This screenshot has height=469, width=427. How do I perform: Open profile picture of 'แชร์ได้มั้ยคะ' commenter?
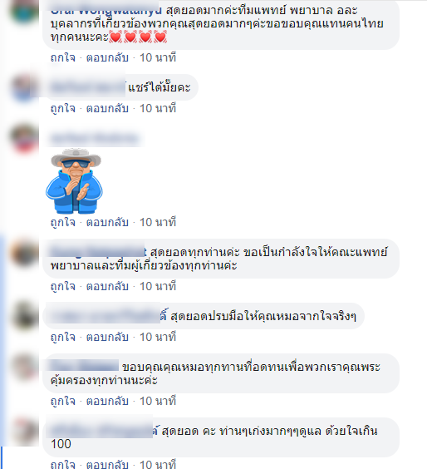point(24,87)
